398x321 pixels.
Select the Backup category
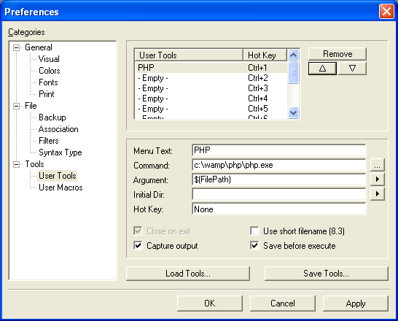52,117
